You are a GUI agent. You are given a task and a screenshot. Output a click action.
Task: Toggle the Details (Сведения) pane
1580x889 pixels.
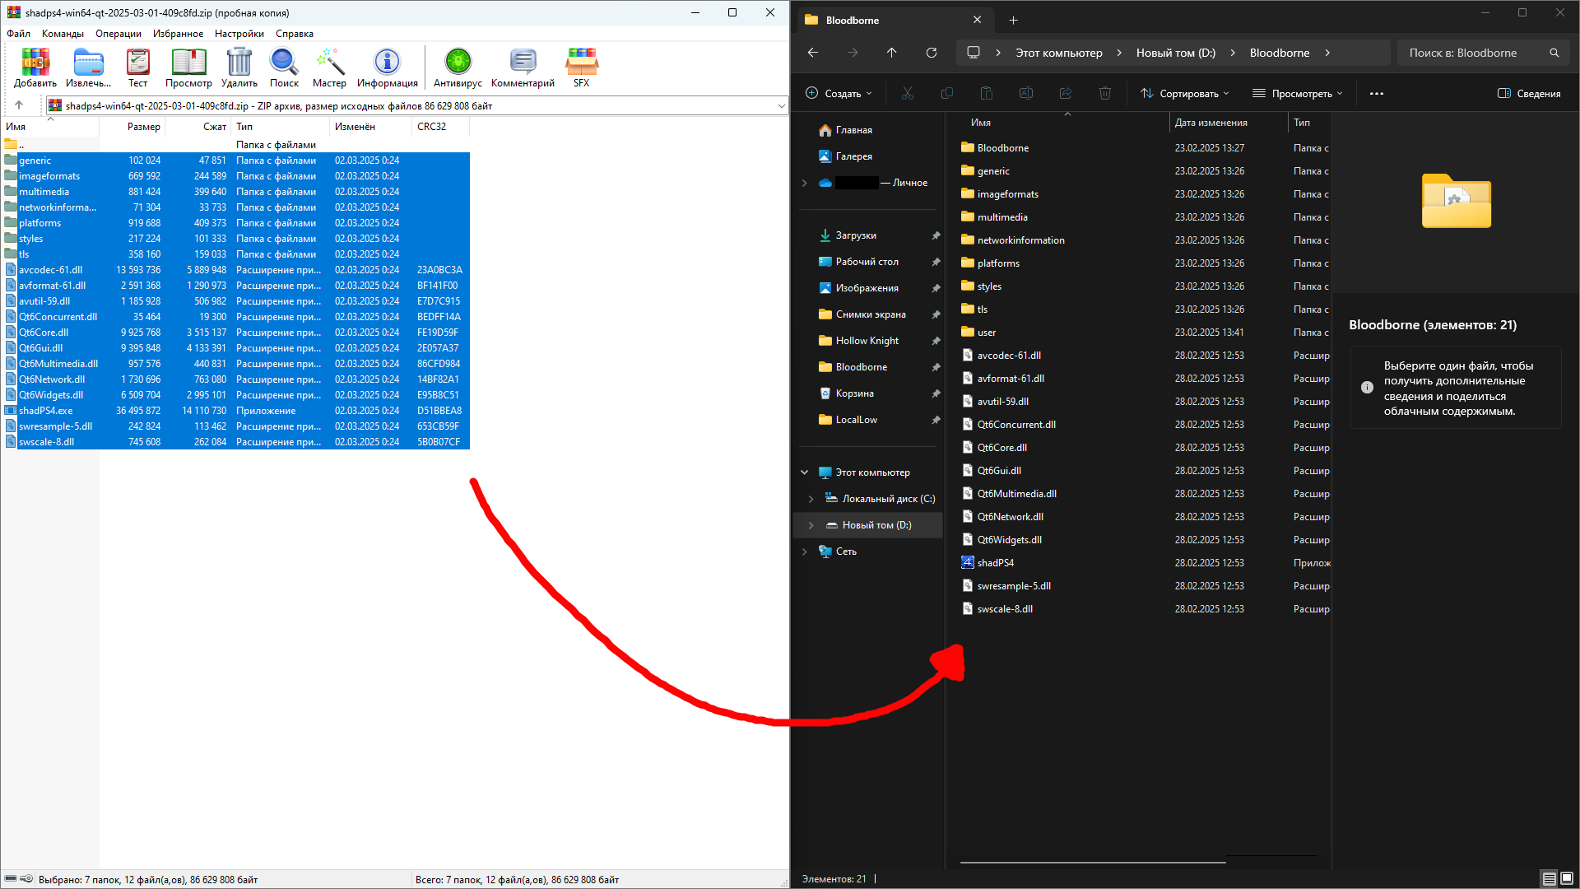(x=1529, y=94)
